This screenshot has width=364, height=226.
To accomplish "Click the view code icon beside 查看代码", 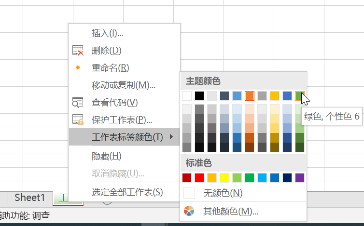I will coord(78,103).
